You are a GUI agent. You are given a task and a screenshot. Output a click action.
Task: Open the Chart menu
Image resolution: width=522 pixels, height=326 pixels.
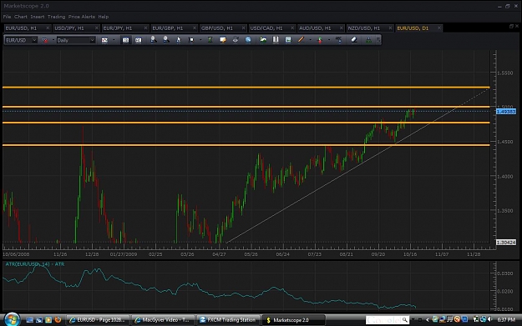[21, 17]
